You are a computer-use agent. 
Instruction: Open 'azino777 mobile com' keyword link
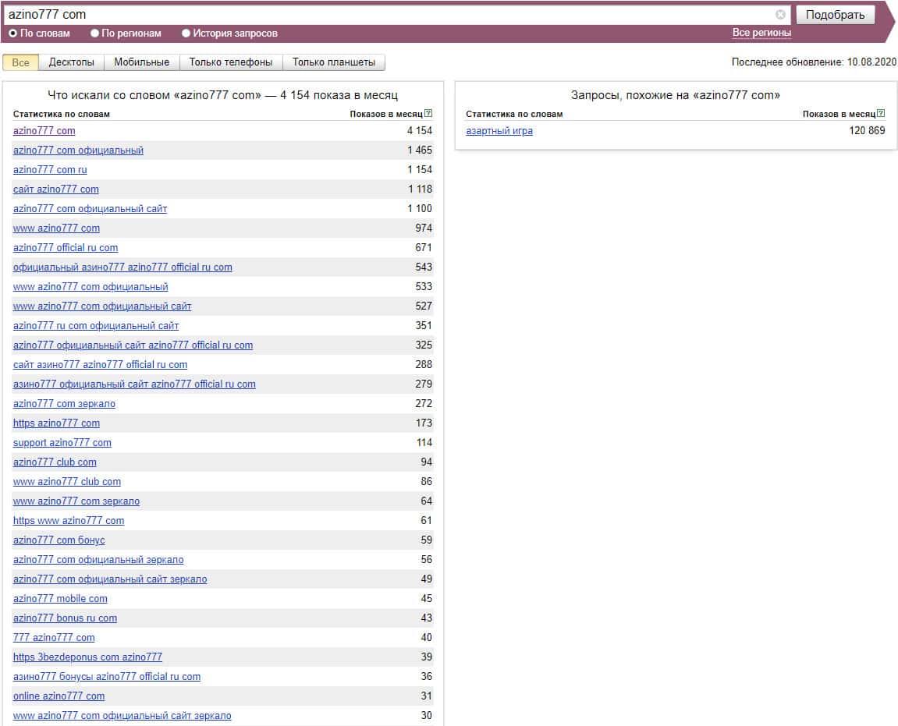[x=60, y=599]
